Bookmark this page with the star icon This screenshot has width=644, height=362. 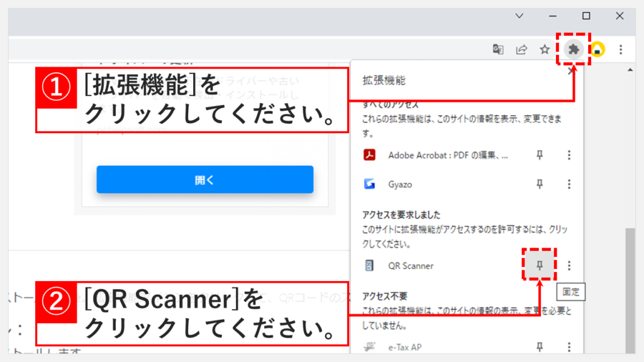click(x=545, y=49)
